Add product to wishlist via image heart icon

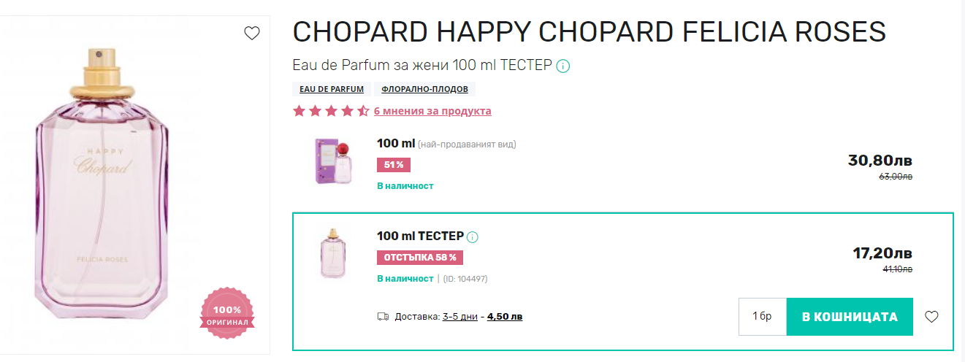(x=251, y=33)
